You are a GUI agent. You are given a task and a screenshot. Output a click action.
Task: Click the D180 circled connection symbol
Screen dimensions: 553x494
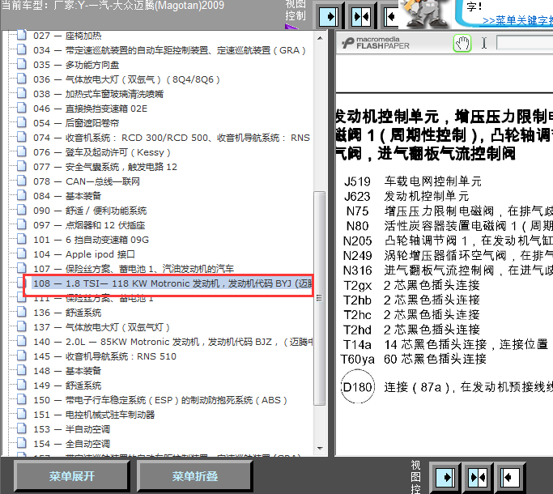click(358, 387)
